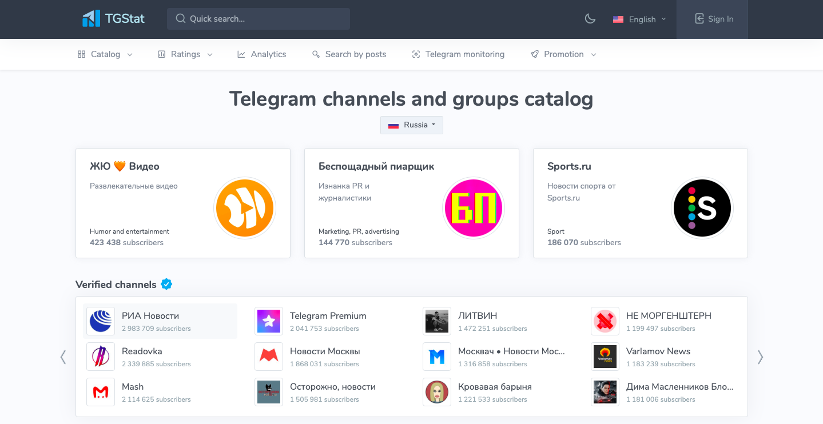This screenshot has width=823, height=424.
Task: Click the US flag language icon
Action: click(x=618, y=19)
